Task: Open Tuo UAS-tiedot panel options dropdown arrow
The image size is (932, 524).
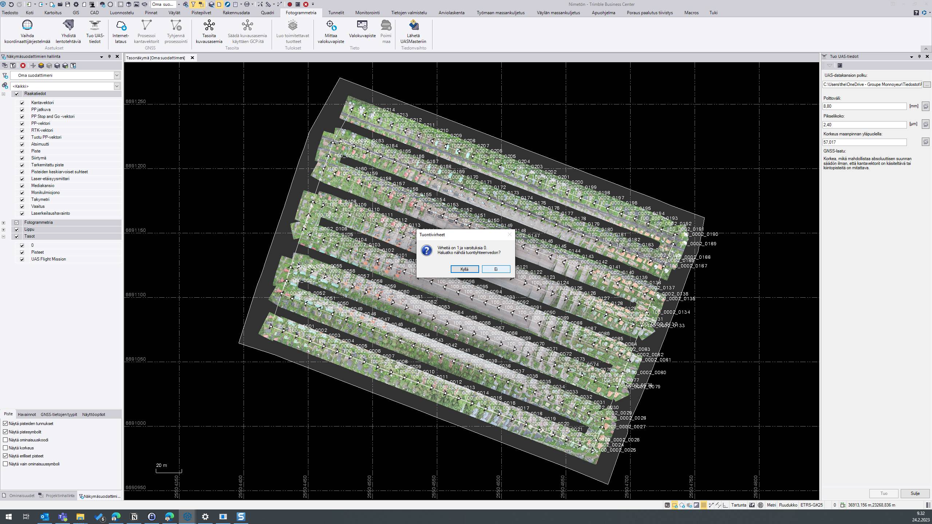Action: point(912,57)
